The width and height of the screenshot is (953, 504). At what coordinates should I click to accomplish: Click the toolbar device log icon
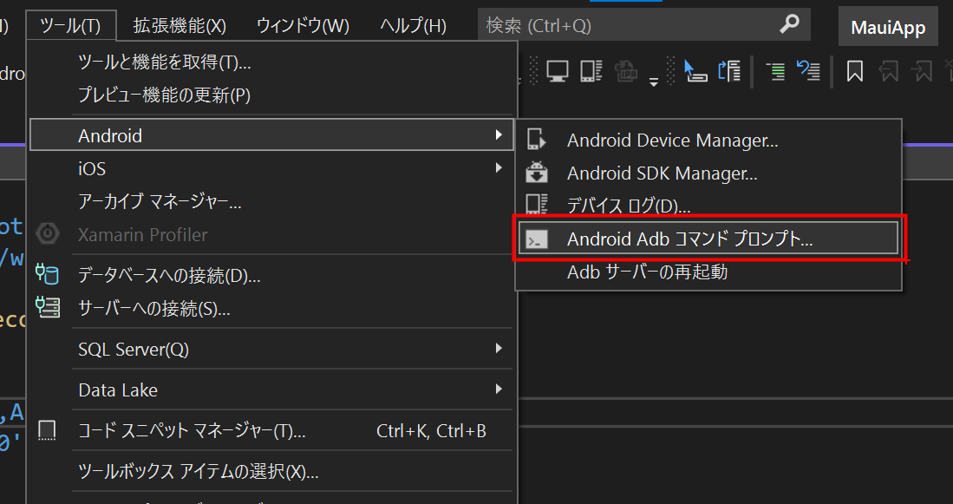click(591, 71)
